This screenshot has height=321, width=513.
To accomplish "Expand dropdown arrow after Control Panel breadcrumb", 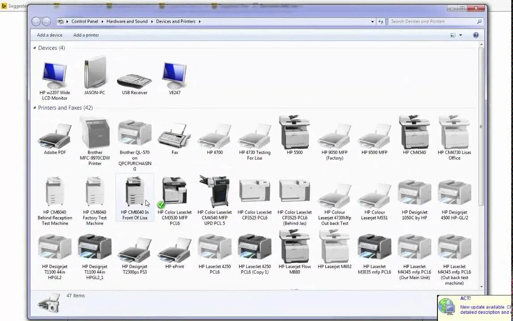I will (102, 21).
